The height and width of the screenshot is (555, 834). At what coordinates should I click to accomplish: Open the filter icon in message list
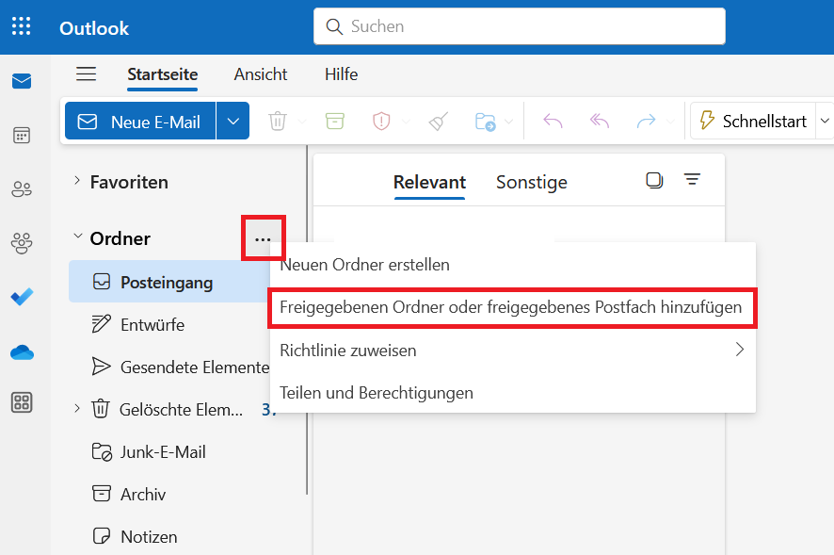tap(692, 179)
